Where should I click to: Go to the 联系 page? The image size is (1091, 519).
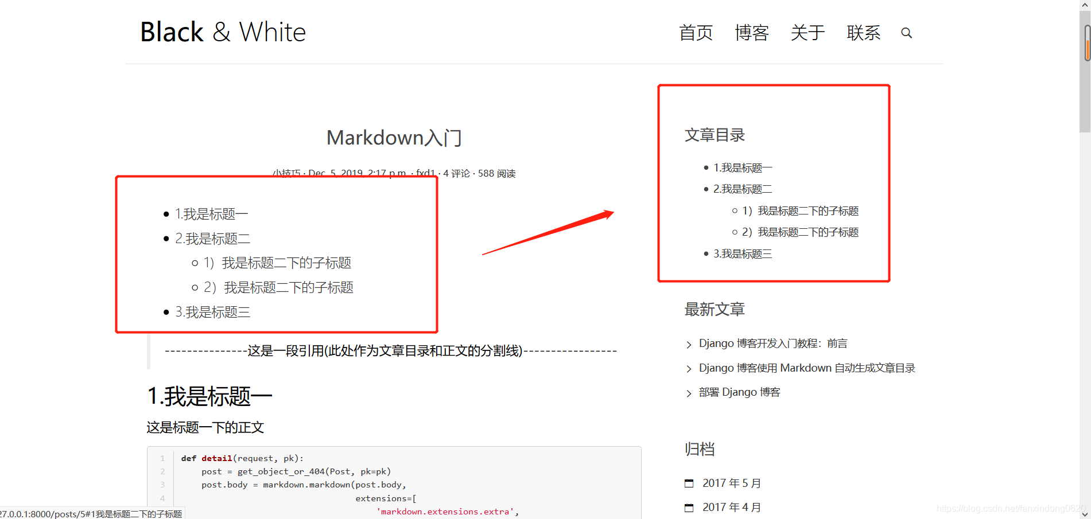tap(863, 33)
